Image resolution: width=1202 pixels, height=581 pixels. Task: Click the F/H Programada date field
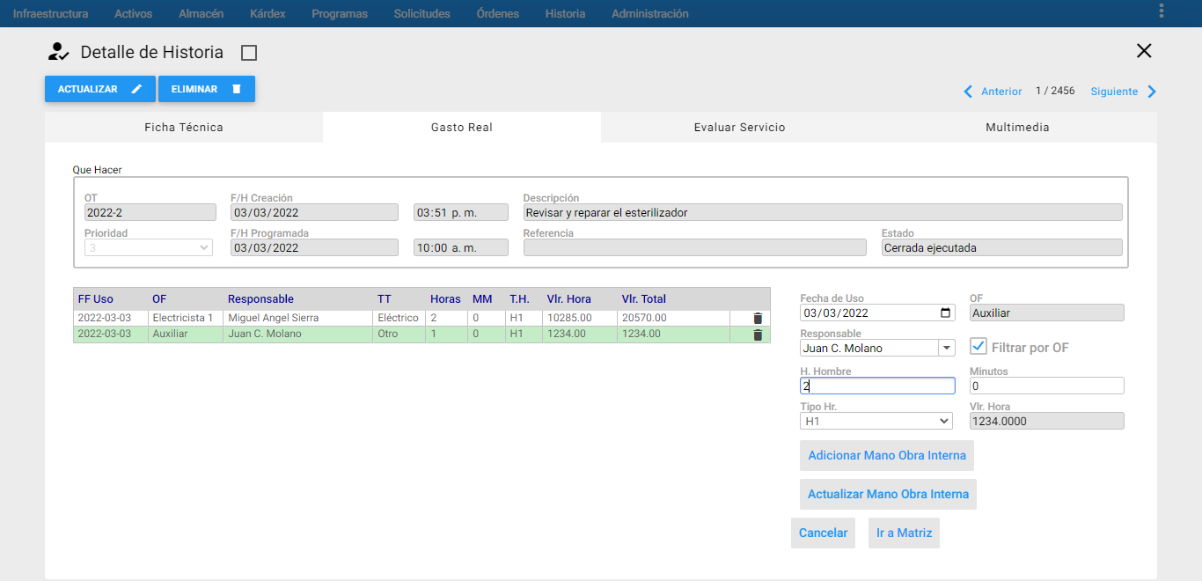point(315,247)
